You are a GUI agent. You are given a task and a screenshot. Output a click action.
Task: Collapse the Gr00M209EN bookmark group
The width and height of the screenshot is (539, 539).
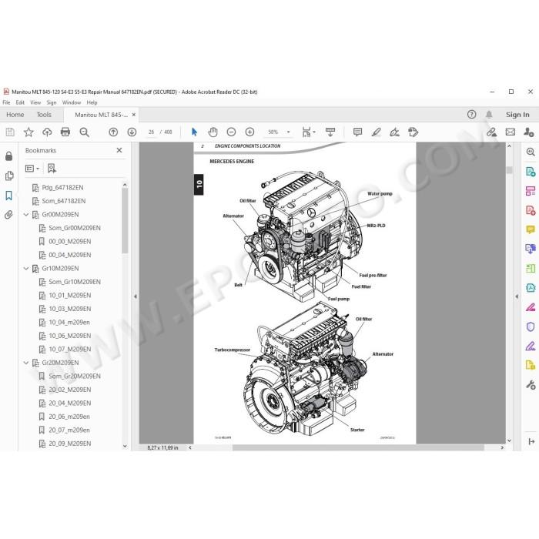(x=26, y=215)
